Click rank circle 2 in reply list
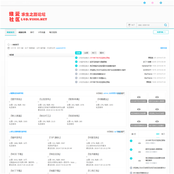Screen dimensions: 174x174 76,62
